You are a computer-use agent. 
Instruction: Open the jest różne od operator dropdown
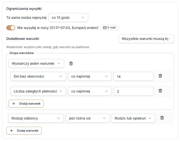(88, 118)
